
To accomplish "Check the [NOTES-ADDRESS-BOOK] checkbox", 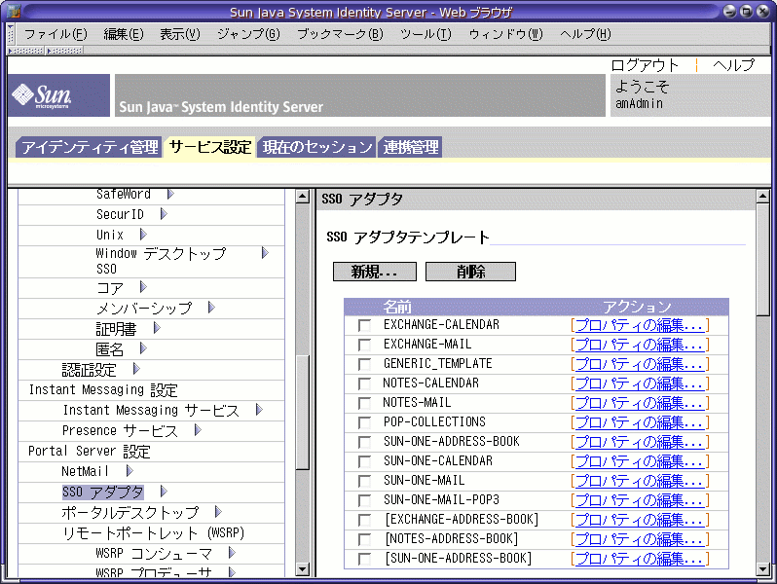I will 364,539.
